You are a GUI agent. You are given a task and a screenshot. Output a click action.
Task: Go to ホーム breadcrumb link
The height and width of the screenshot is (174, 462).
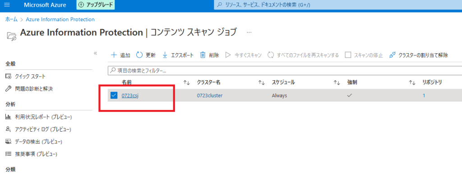pyautogui.click(x=11, y=19)
